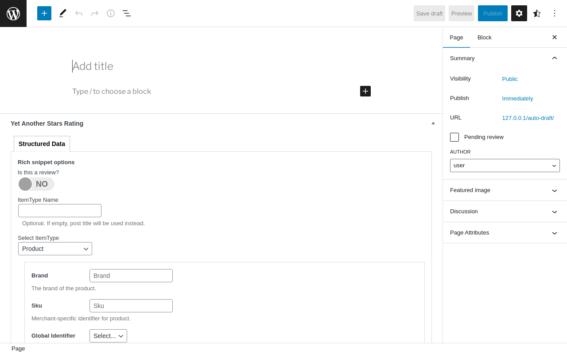Expand the Page Attributes panel
The image size is (567, 354).
pos(505,233)
